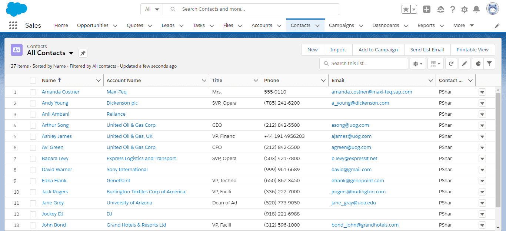The image size is (506, 231).
Task: Open List View Controls gear
Action: tap(417, 64)
